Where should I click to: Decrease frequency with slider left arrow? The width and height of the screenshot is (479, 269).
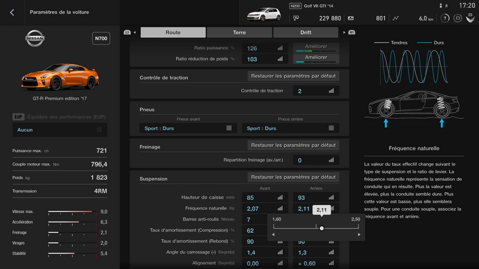pyautogui.click(x=273, y=234)
